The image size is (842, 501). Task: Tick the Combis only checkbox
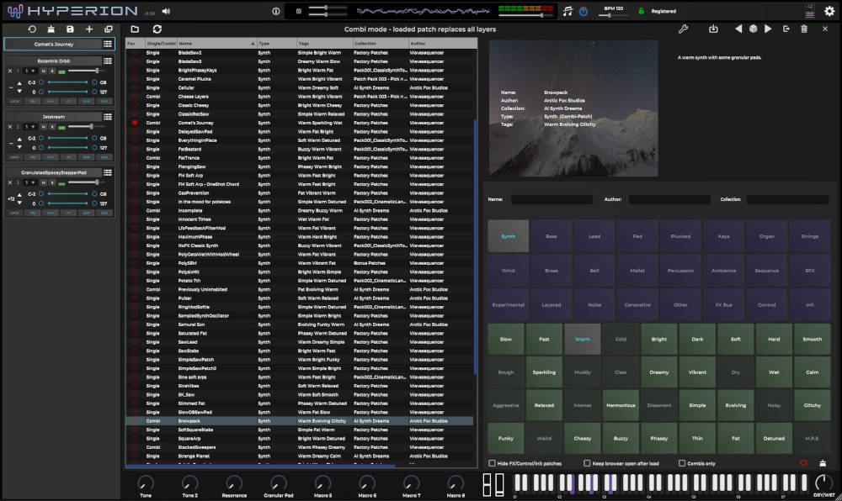pyautogui.click(x=682, y=463)
